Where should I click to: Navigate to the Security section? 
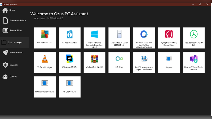(x=14, y=65)
